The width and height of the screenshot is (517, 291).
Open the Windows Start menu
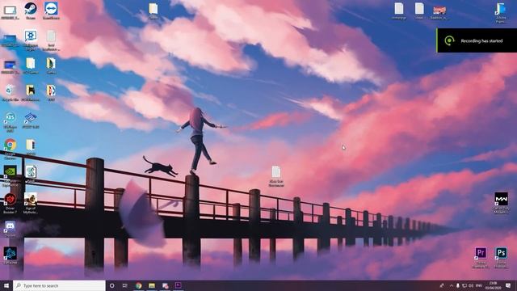(x=6, y=285)
